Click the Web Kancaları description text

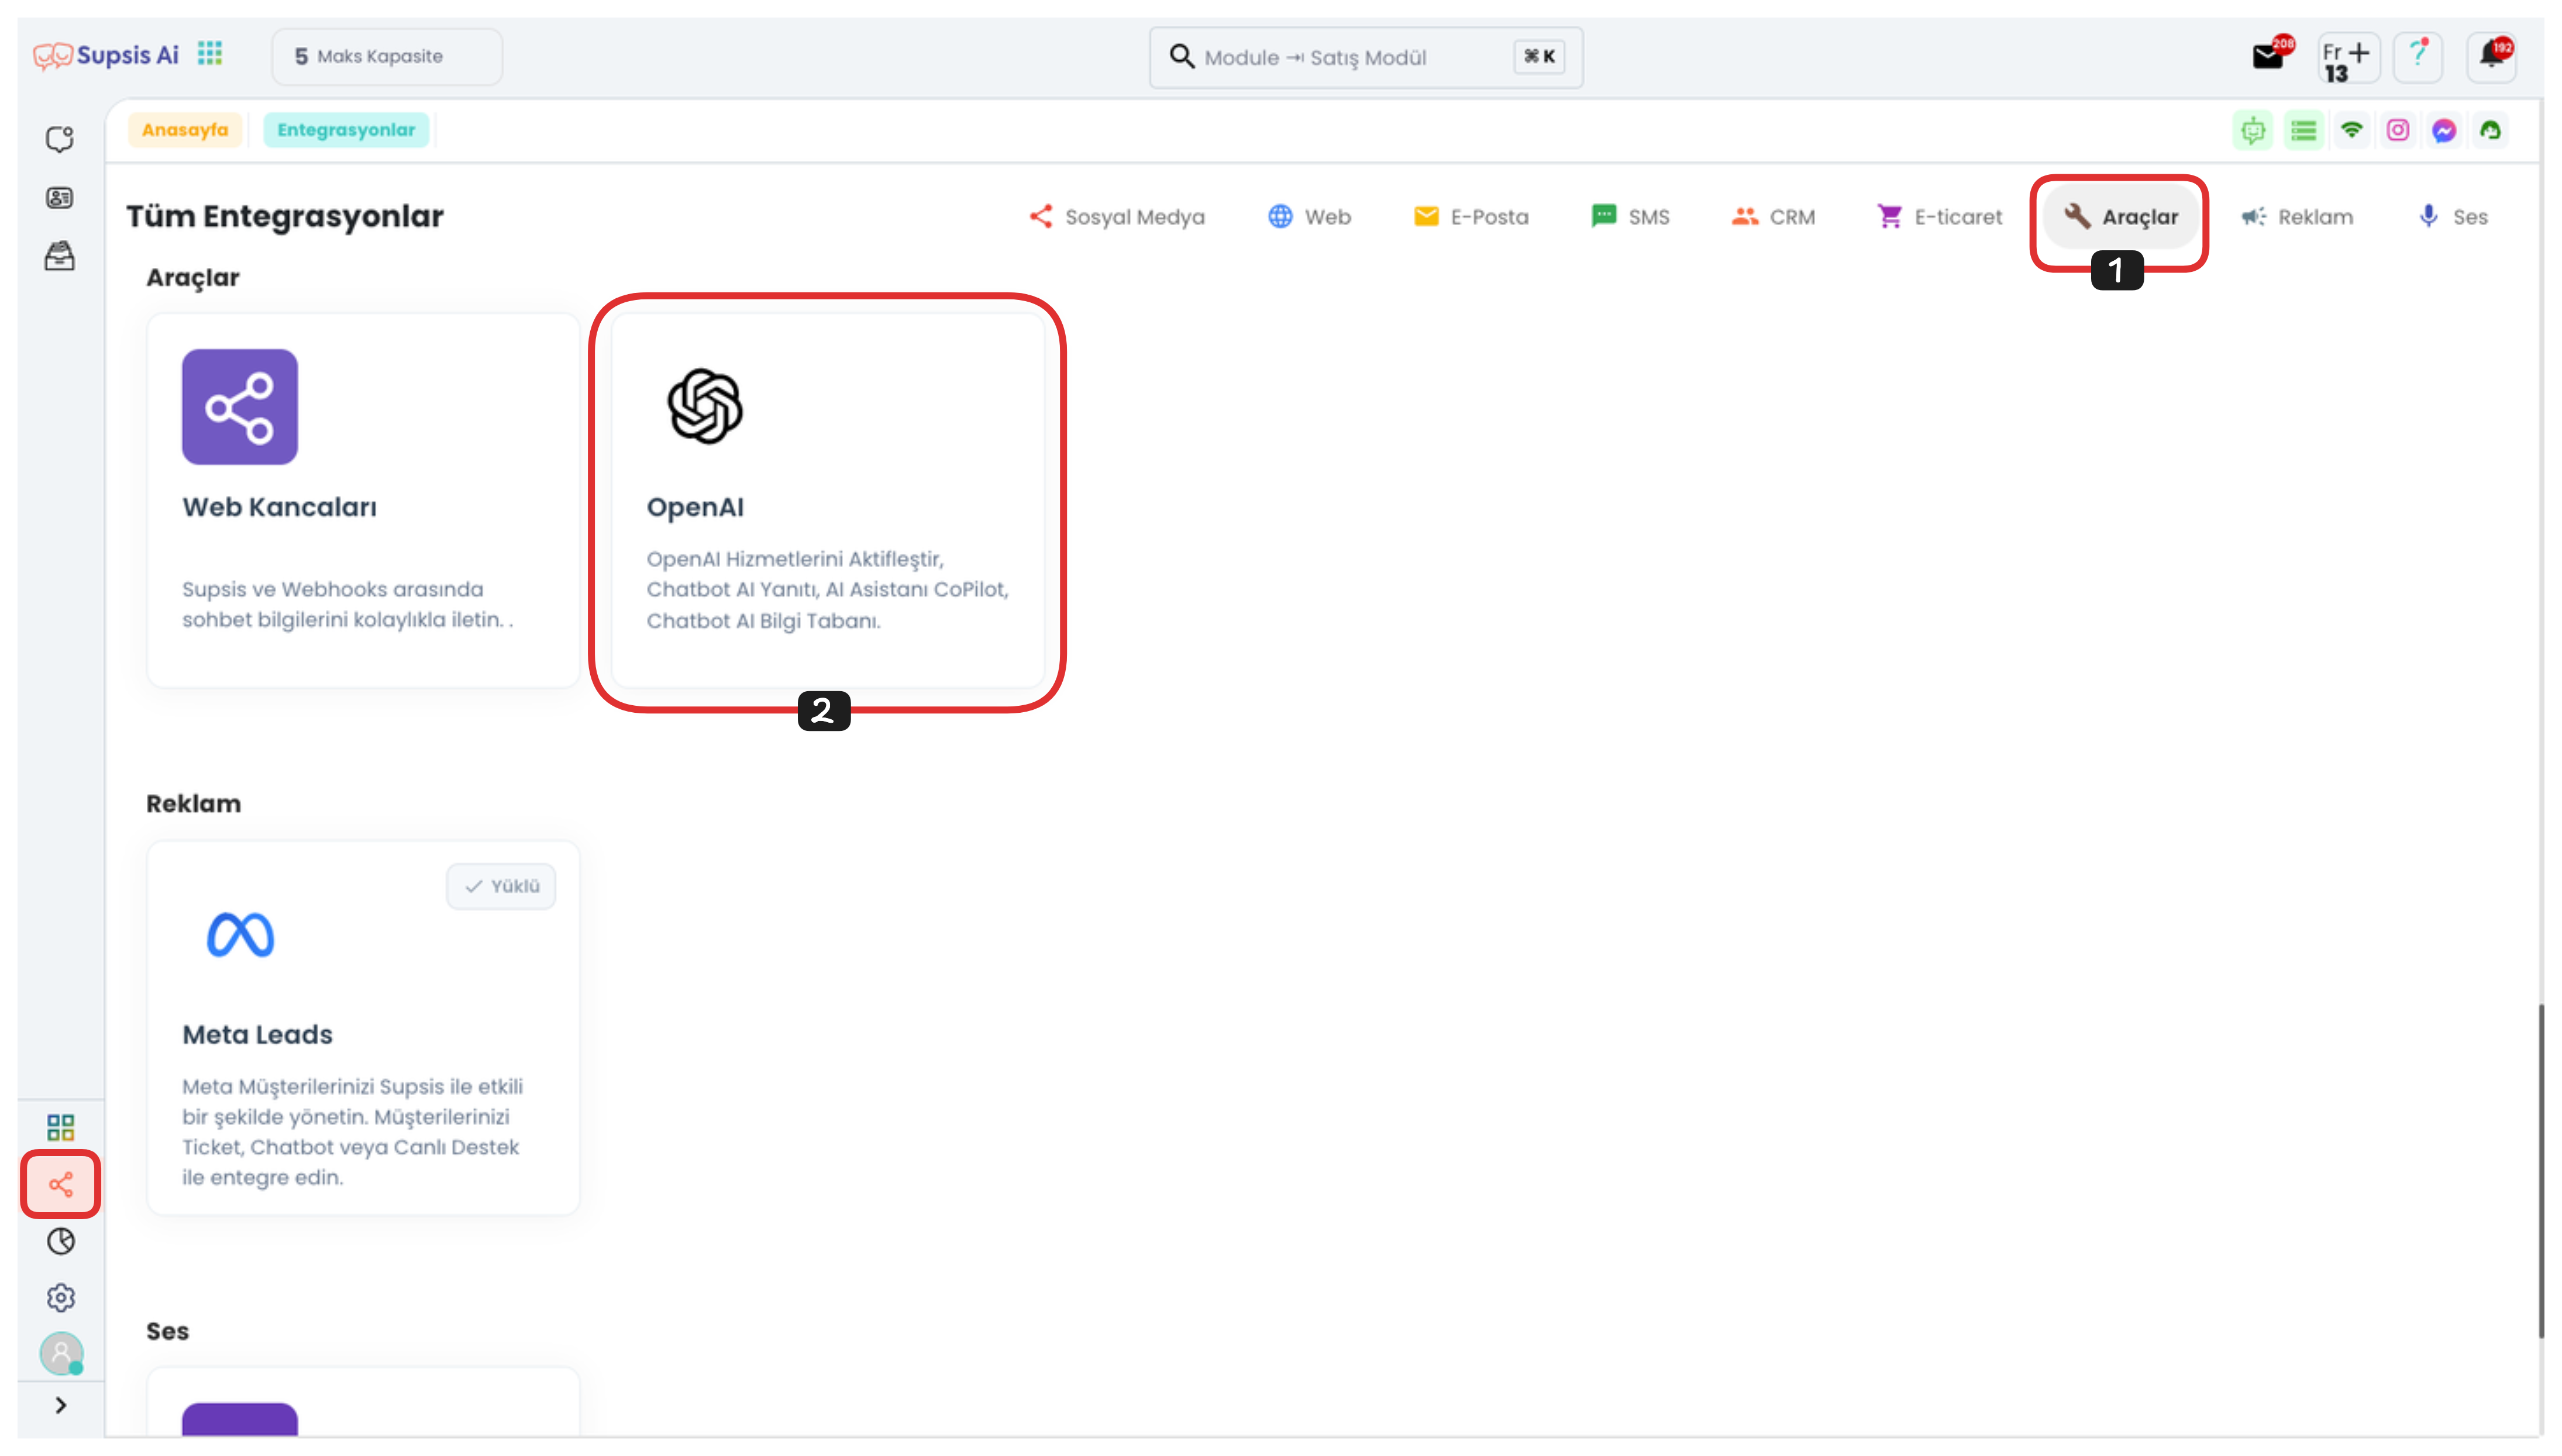tap(347, 605)
